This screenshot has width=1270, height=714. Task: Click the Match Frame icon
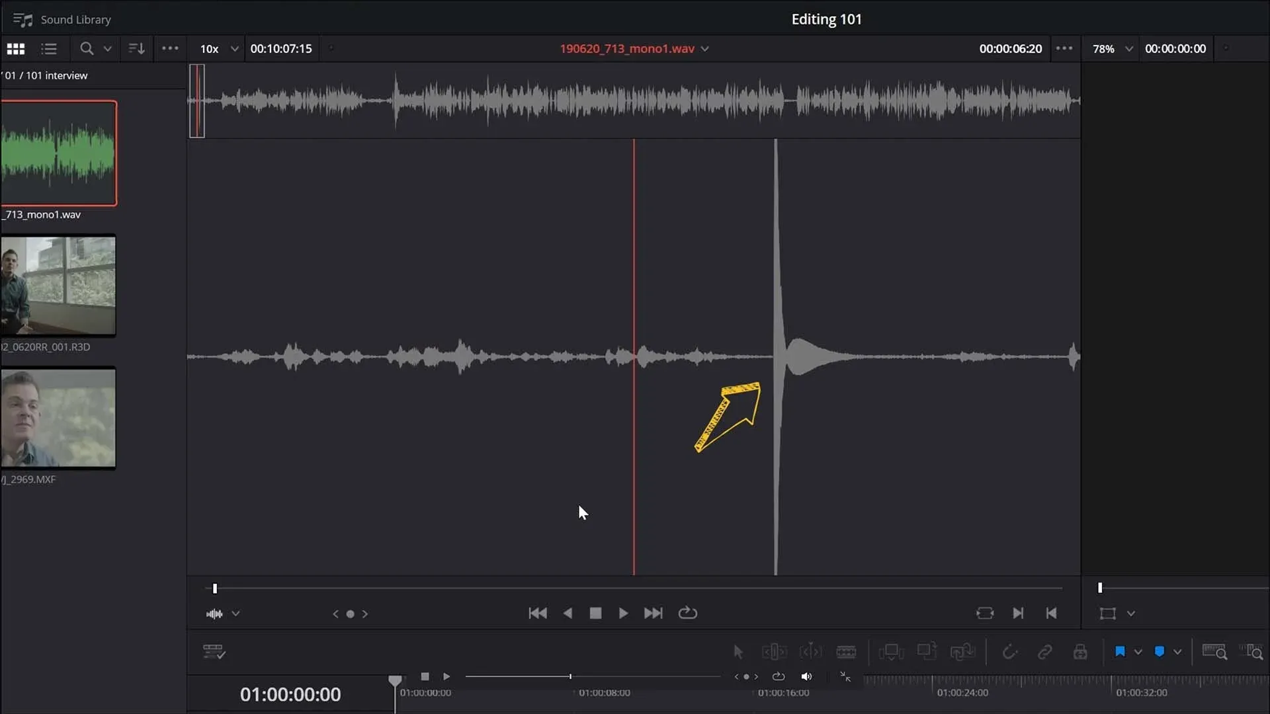coord(985,613)
